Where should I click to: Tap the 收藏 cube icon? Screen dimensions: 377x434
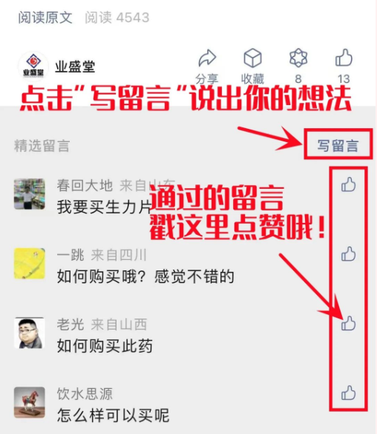pos(252,58)
